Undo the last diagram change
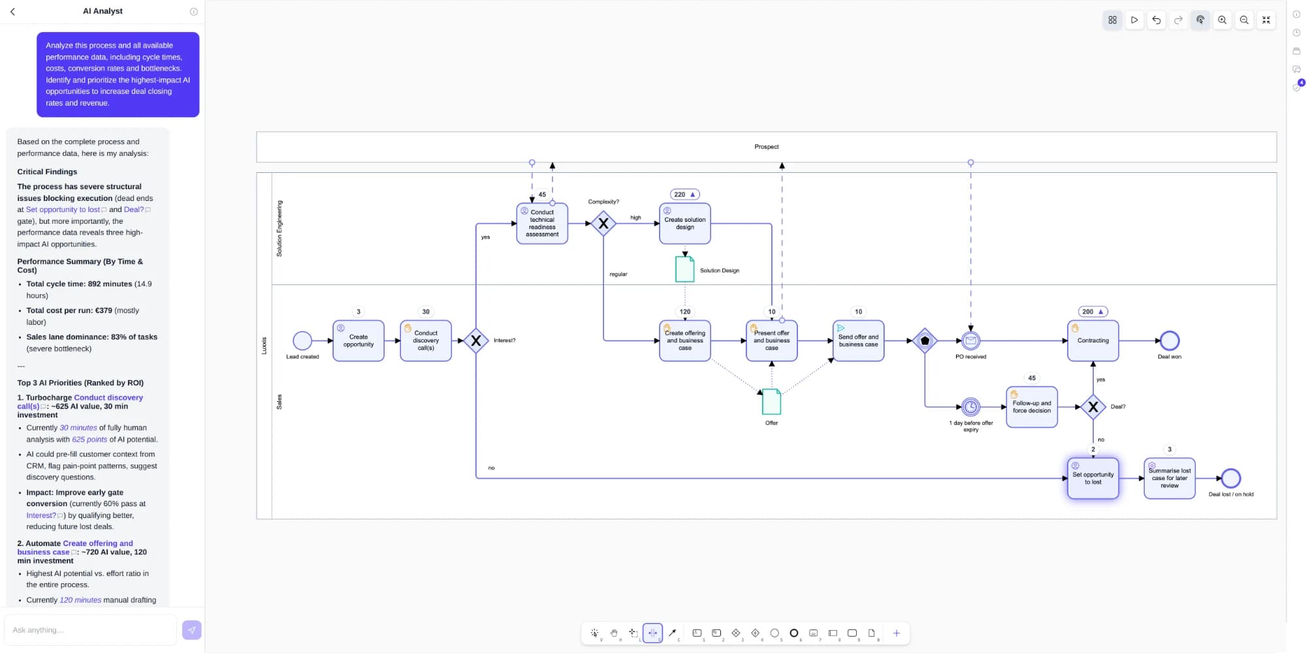This screenshot has width=1306, height=653. (x=1156, y=20)
